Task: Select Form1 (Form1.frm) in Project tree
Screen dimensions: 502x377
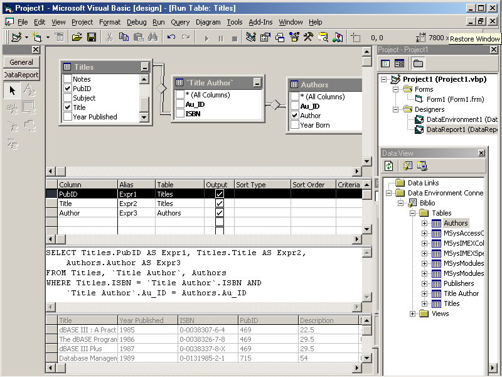Action: (455, 99)
